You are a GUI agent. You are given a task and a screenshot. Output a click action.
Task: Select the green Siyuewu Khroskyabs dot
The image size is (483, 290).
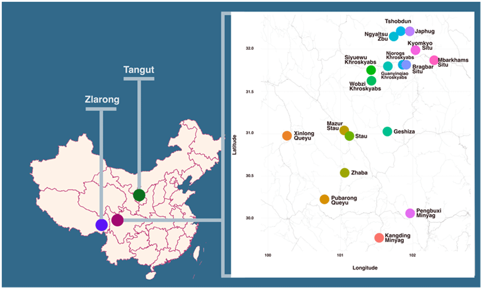371,70
